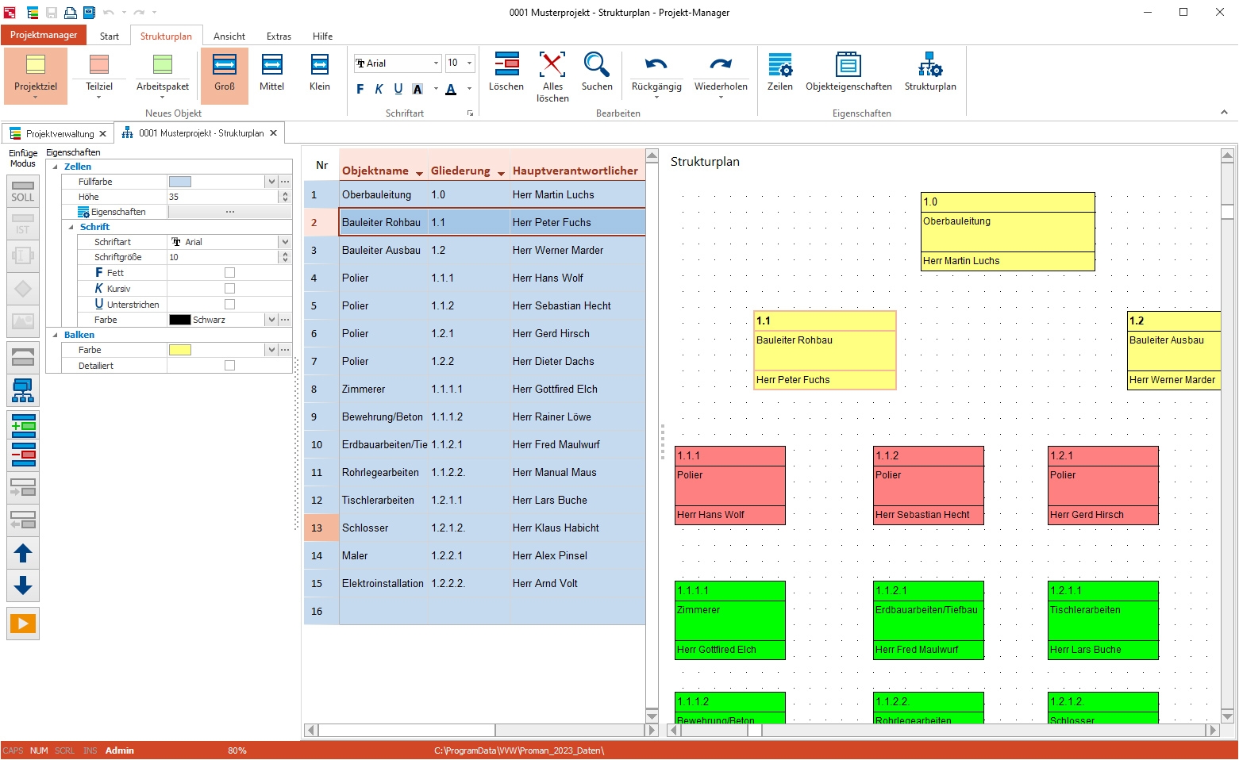Click the orange play button in left toolbar
Viewport: 1239px width, 760px height.
pos(23,624)
